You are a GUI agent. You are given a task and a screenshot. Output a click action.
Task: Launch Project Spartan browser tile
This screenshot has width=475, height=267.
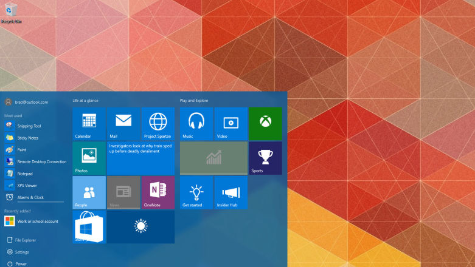pyautogui.click(x=158, y=124)
